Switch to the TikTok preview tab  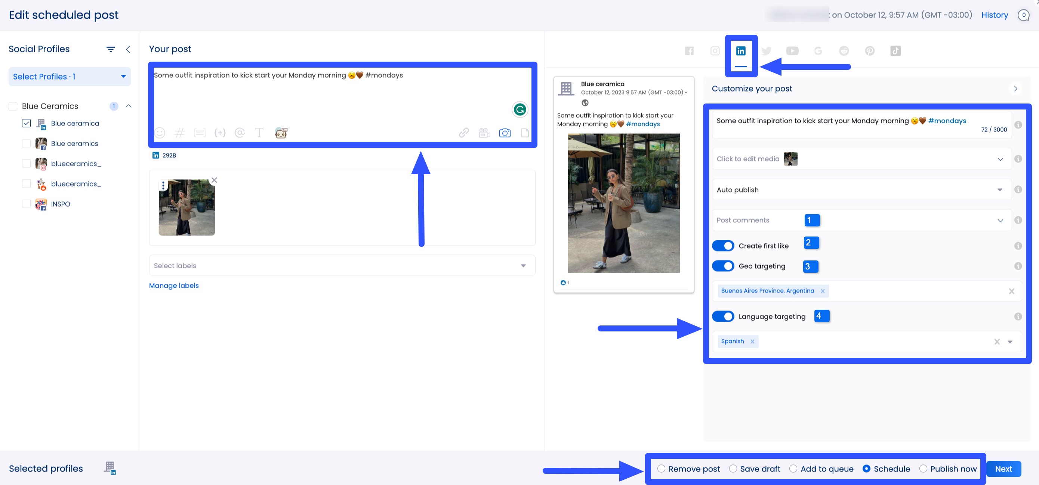(x=896, y=50)
